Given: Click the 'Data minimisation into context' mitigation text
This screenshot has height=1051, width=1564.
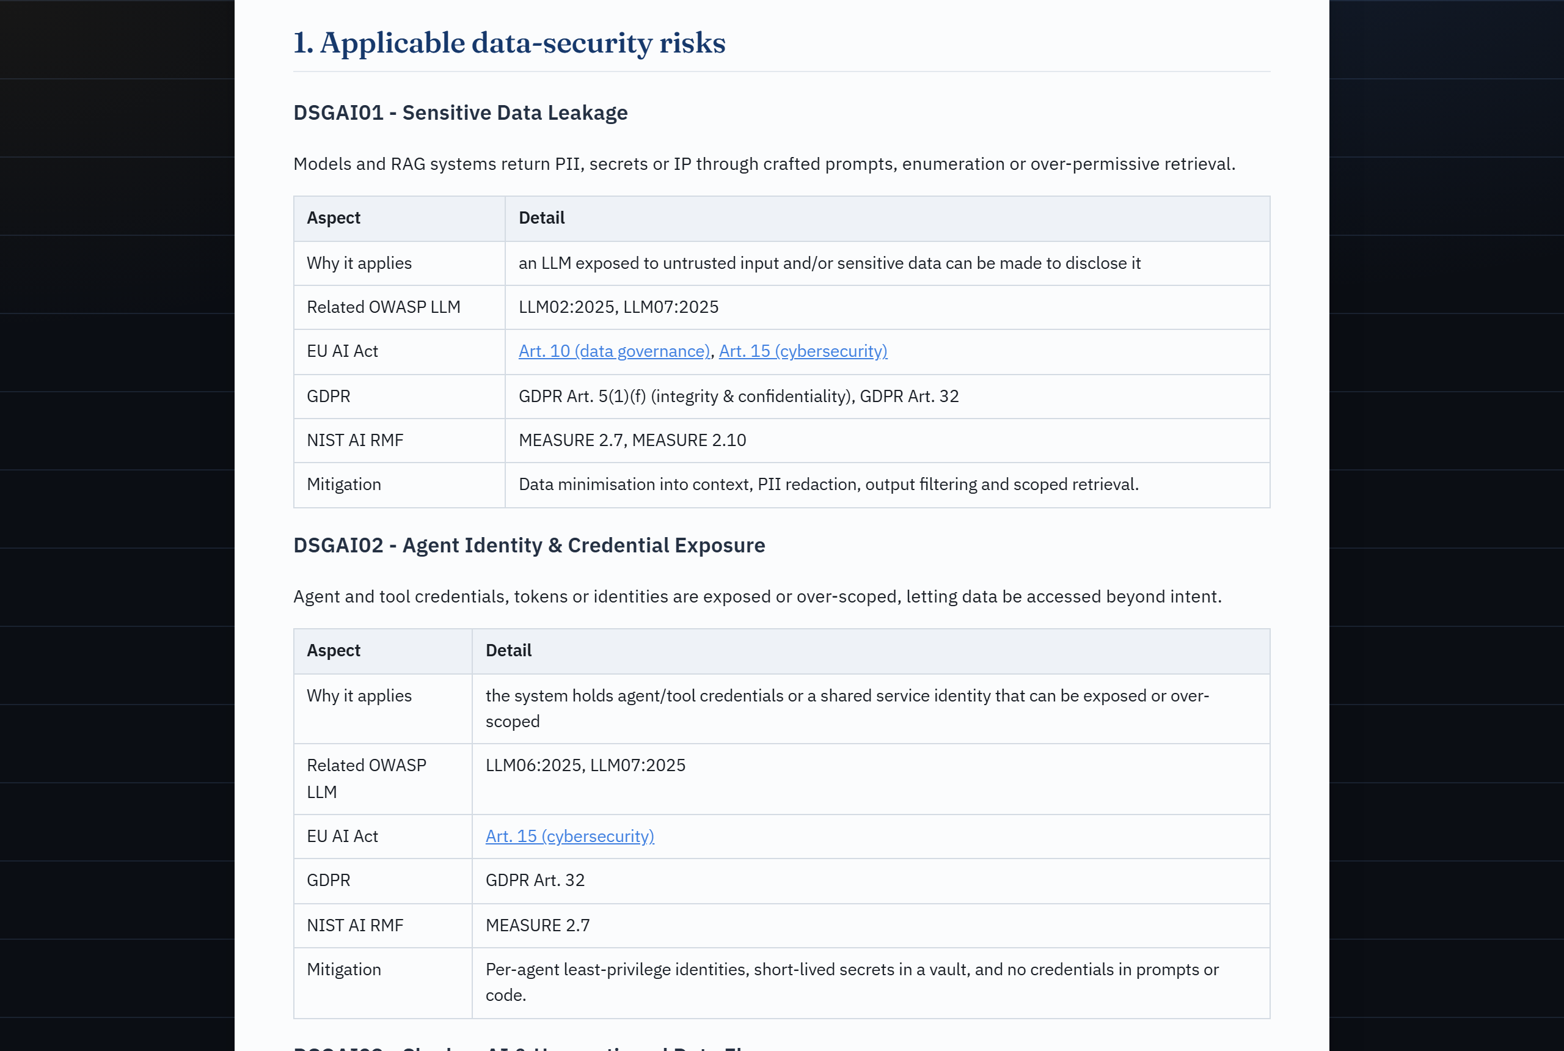Looking at the screenshot, I should tap(828, 485).
